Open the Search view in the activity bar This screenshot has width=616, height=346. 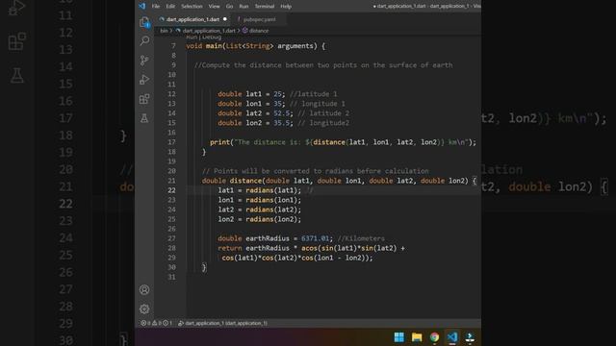tap(144, 40)
